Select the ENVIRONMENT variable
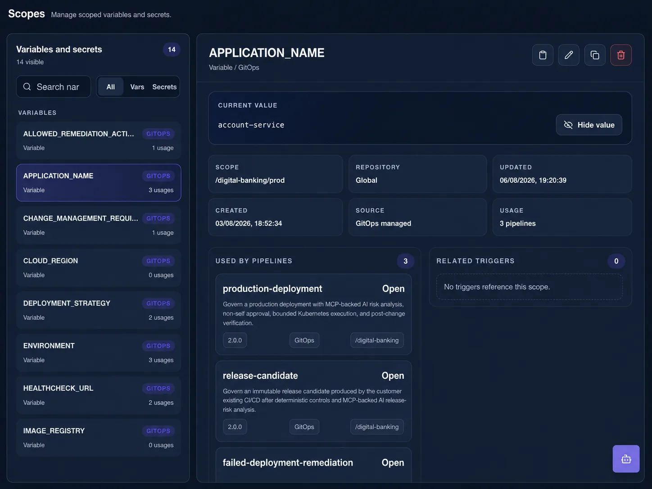Viewport: 652px width, 489px height. coord(99,353)
